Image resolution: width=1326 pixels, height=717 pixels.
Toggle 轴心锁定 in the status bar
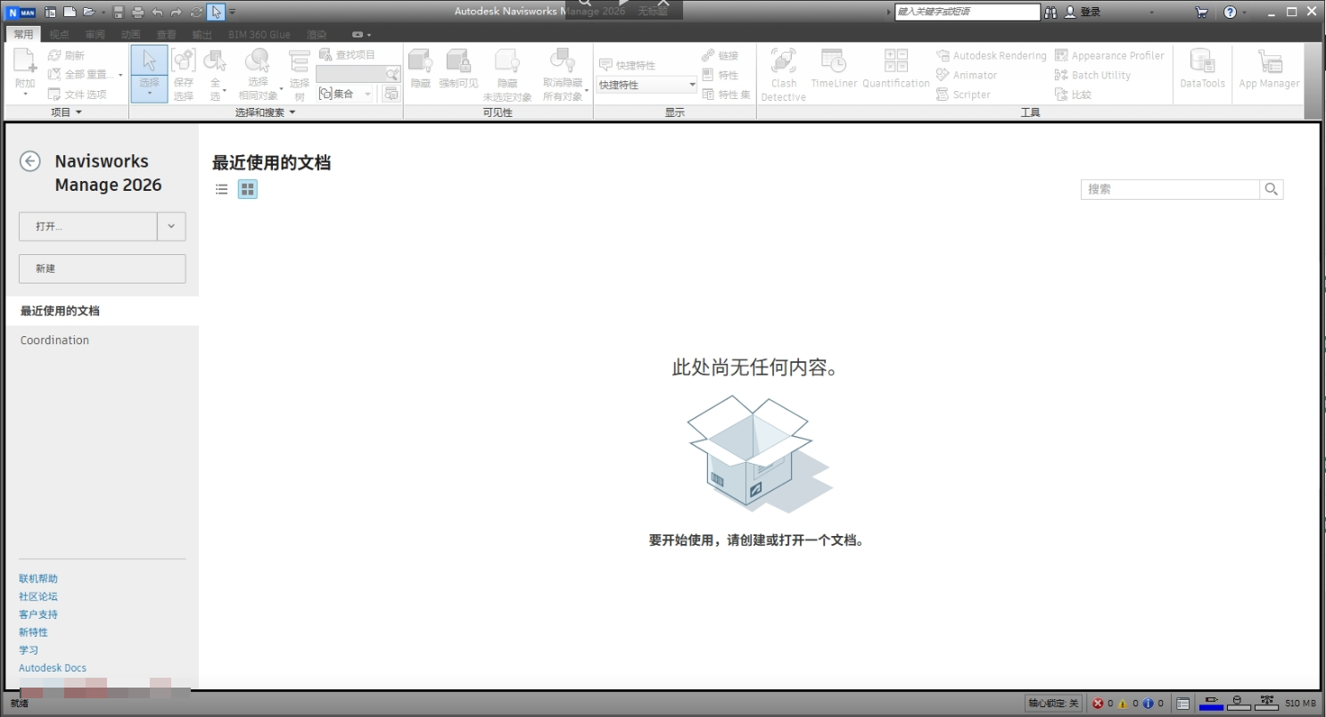pyautogui.click(x=1053, y=704)
